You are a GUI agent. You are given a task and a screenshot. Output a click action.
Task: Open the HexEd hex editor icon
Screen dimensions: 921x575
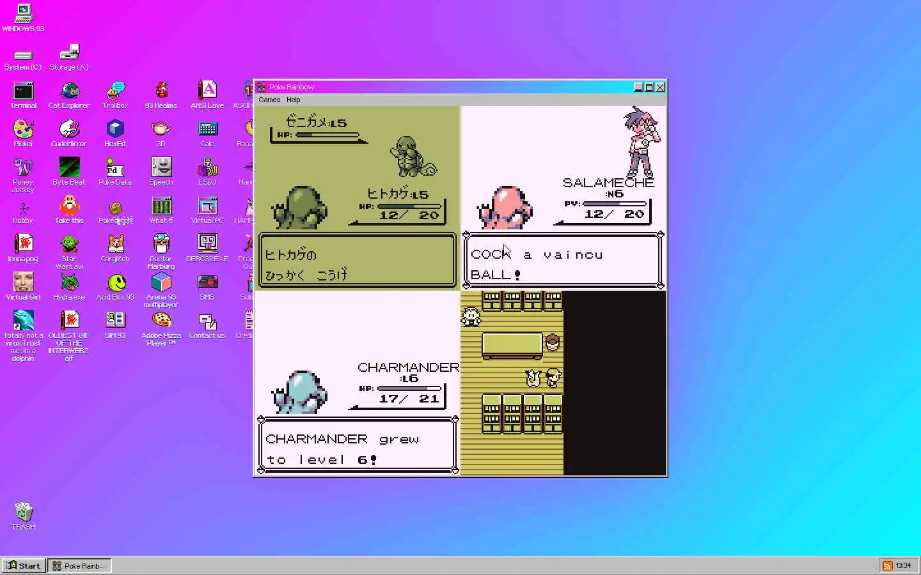pyautogui.click(x=115, y=134)
